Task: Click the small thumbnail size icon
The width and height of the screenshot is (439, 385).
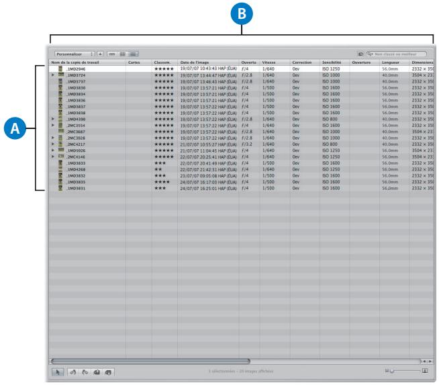Action: 387,371
